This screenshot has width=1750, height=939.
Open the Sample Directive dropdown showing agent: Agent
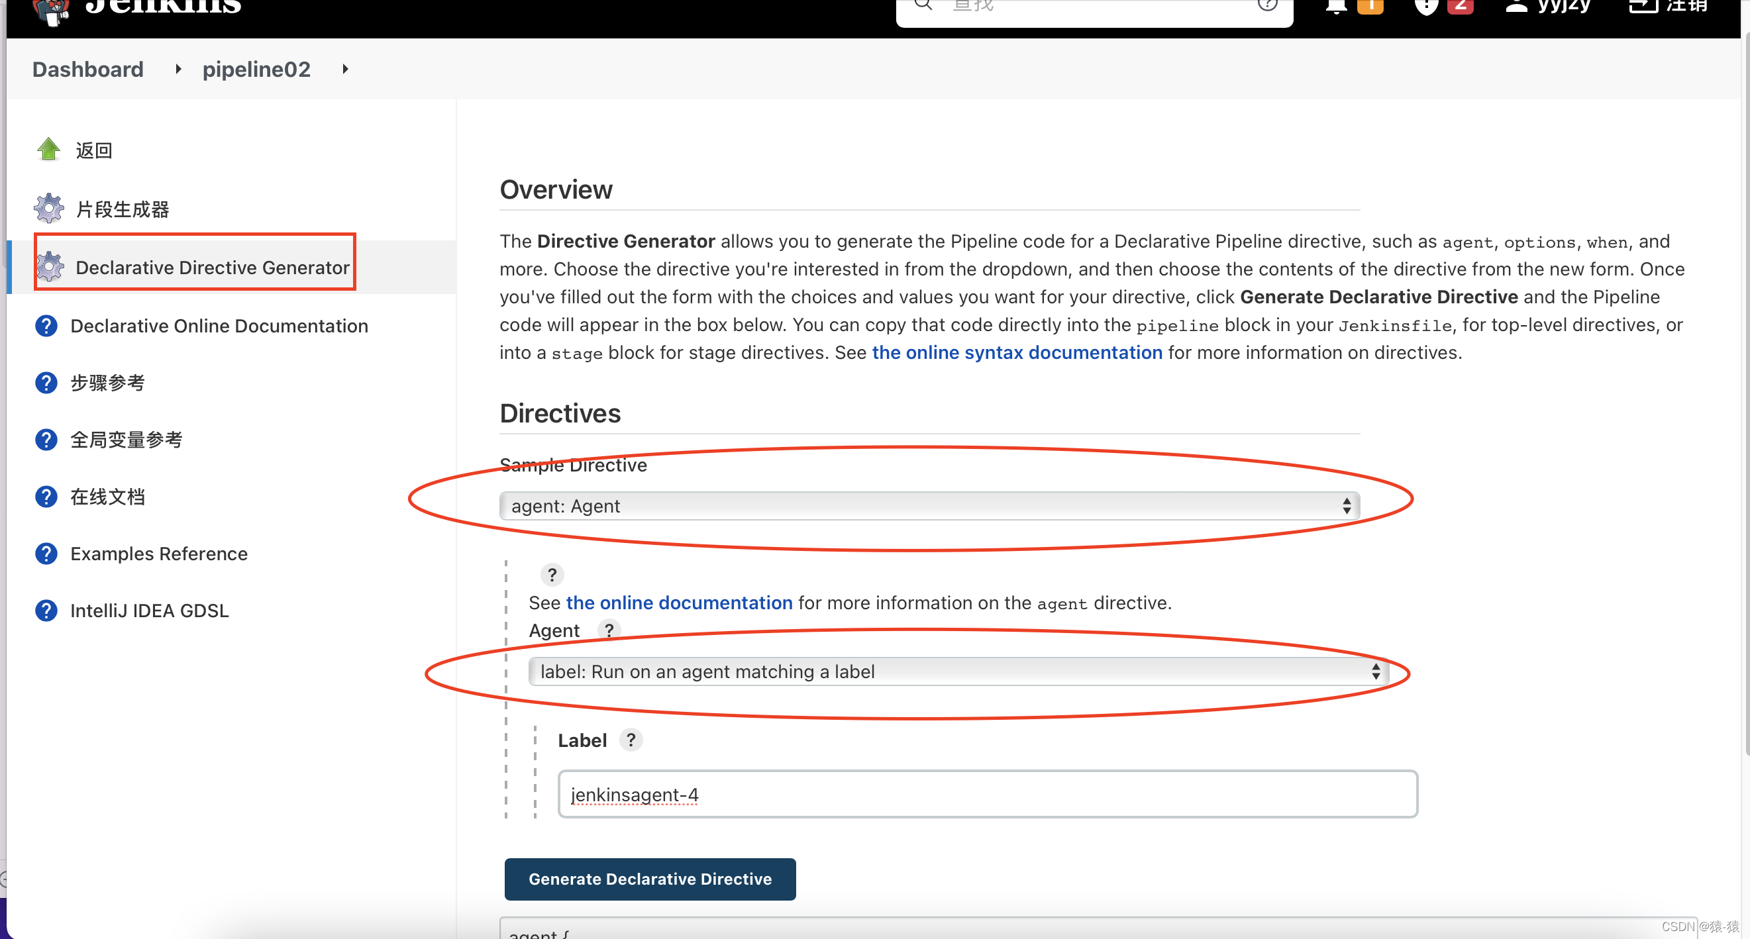(929, 506)
